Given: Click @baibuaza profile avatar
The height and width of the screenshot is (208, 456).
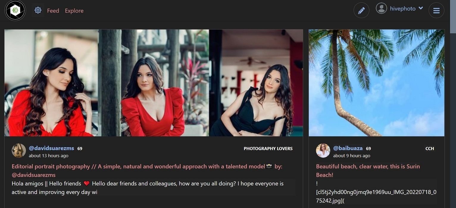Looking at the screenshot, I should pyautogui.click(x=323, y=150).
